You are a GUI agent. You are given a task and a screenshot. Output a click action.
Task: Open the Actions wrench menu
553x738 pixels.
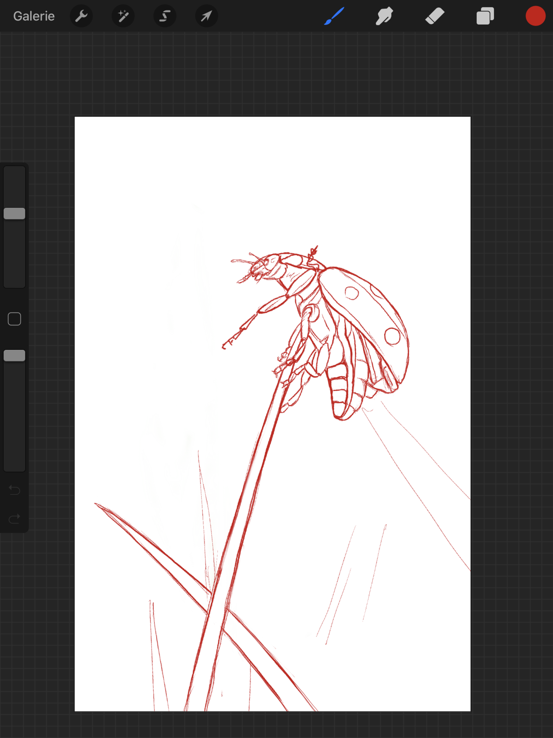coord(81,16)
